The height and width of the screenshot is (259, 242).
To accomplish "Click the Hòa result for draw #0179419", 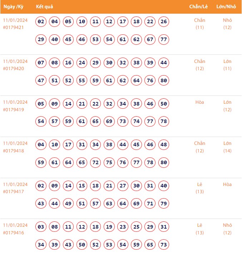I will coord(199,102).
